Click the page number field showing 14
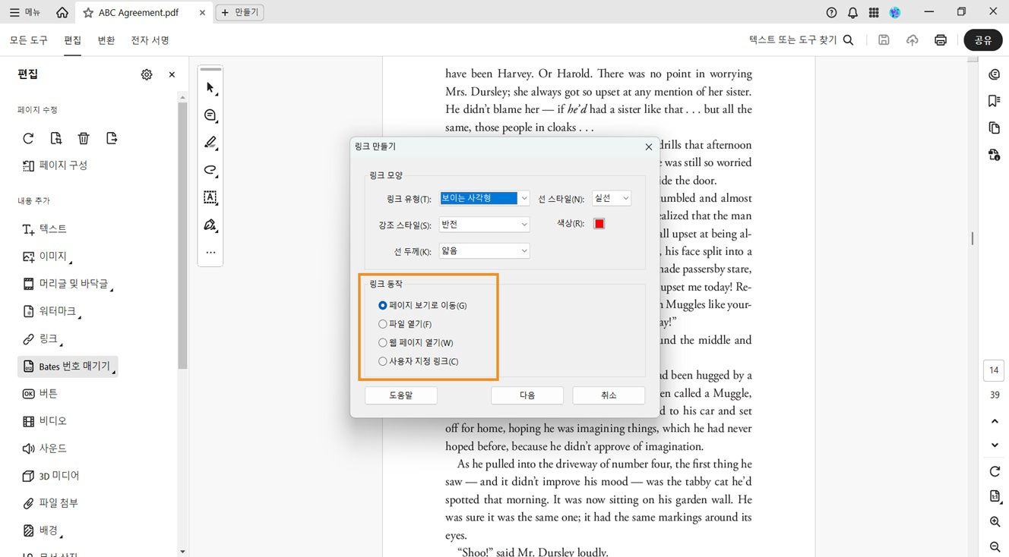Screen dimensions: 1009x557 point(993,370)
